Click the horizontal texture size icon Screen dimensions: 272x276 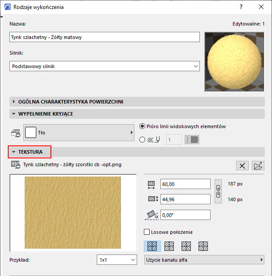(151, 185)
